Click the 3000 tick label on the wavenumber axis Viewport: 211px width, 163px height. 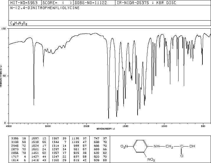tap(48, 126)
